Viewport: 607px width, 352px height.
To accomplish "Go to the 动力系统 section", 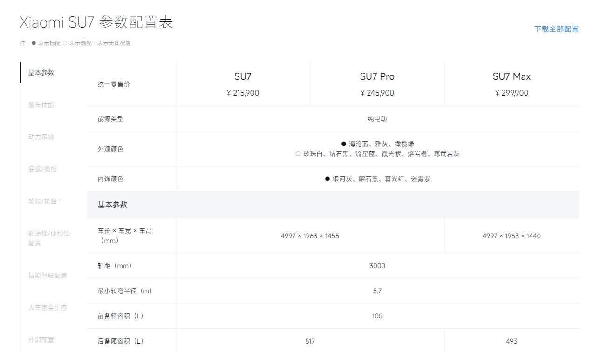I will (41, 137).
